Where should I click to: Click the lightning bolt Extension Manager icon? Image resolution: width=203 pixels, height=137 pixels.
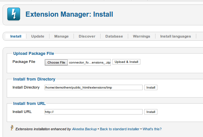(x=13, y=14)
